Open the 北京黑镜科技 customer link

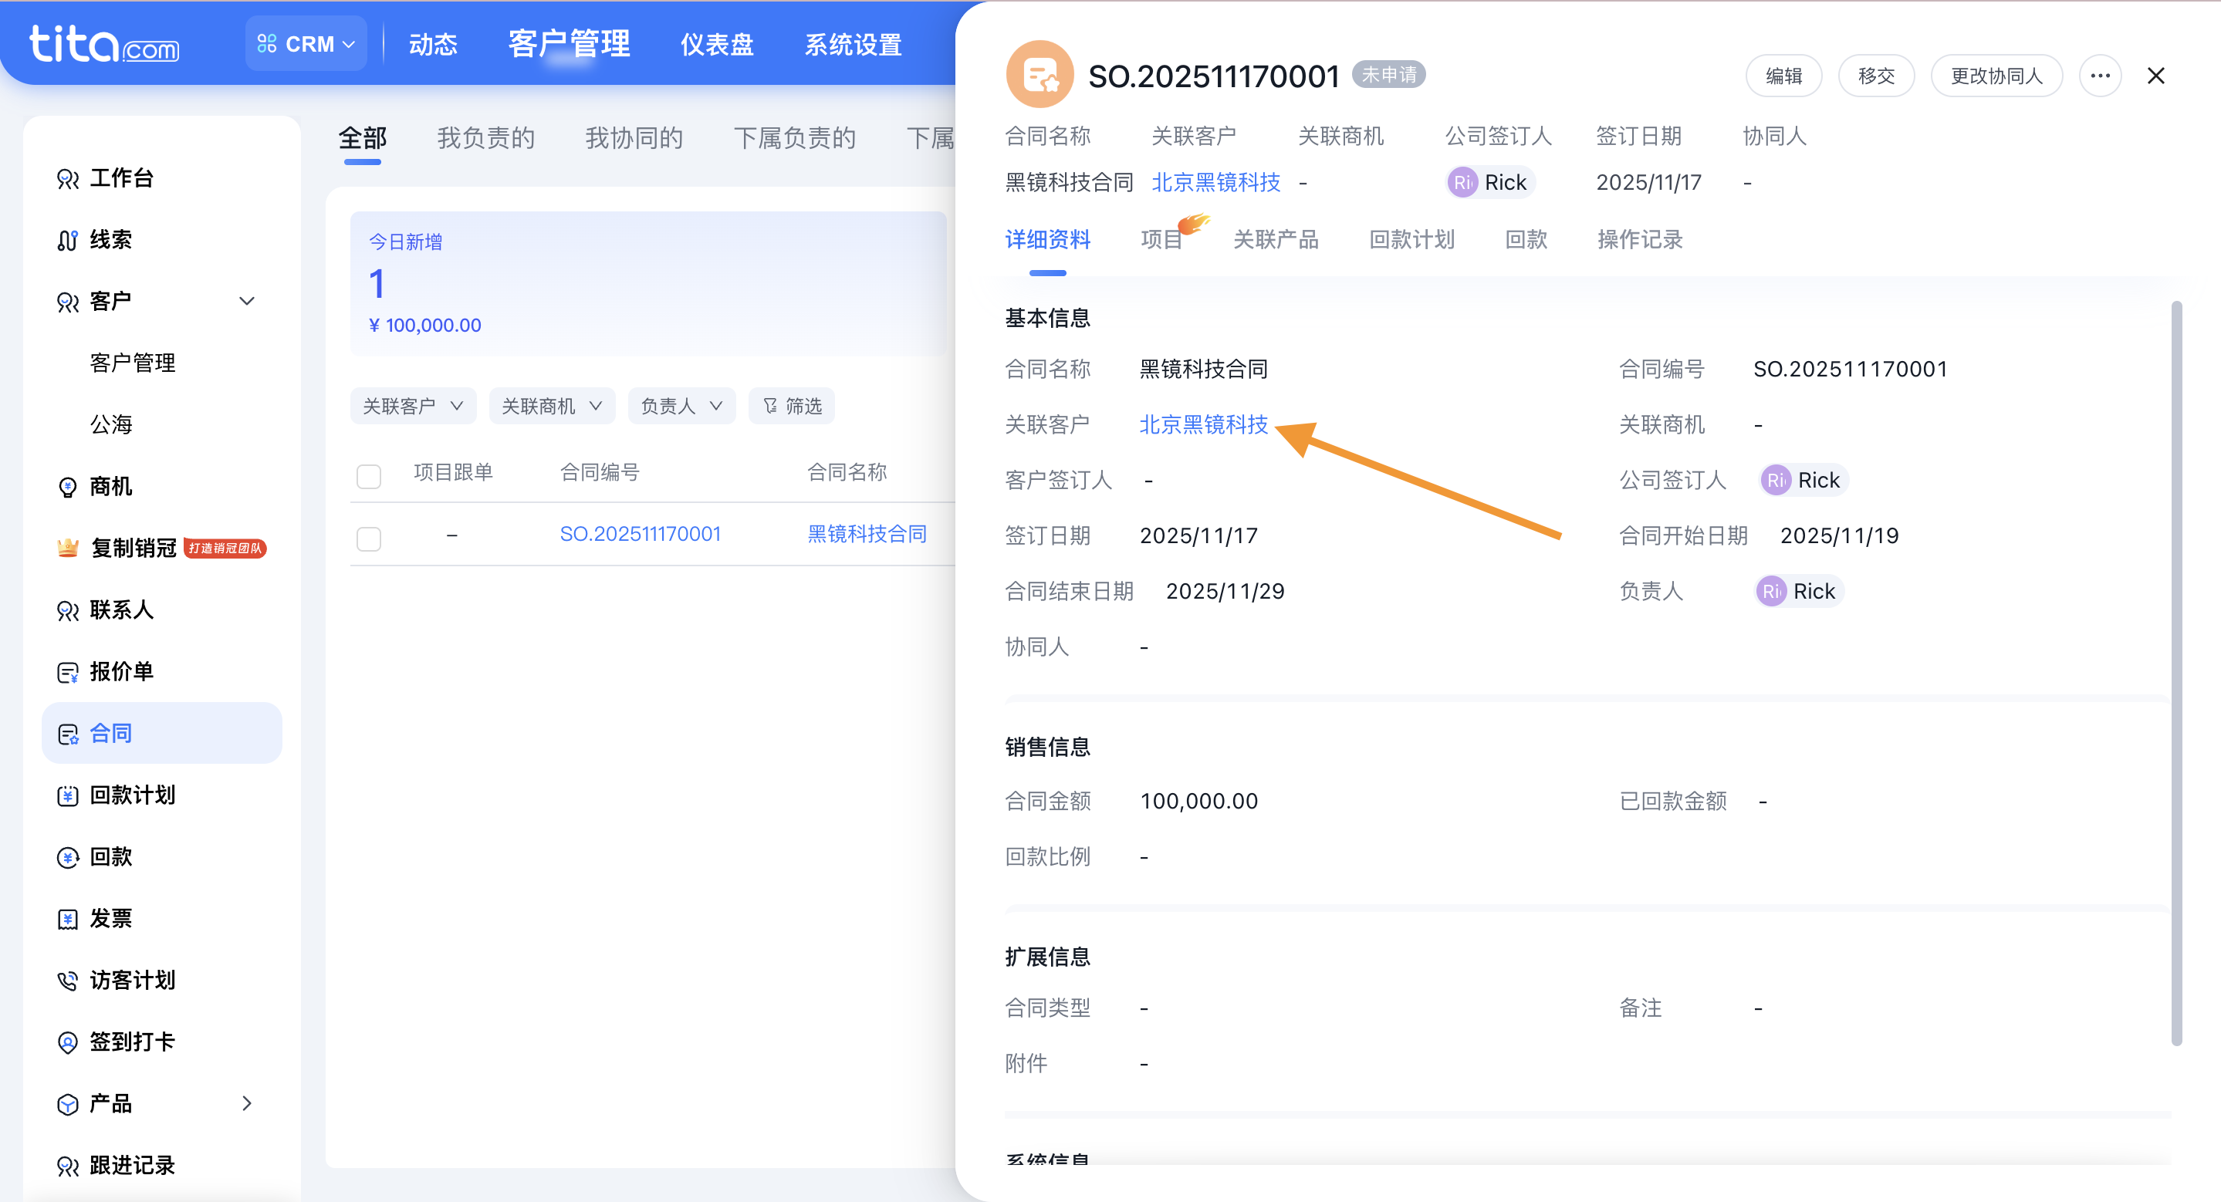(x=1204, y=423)
